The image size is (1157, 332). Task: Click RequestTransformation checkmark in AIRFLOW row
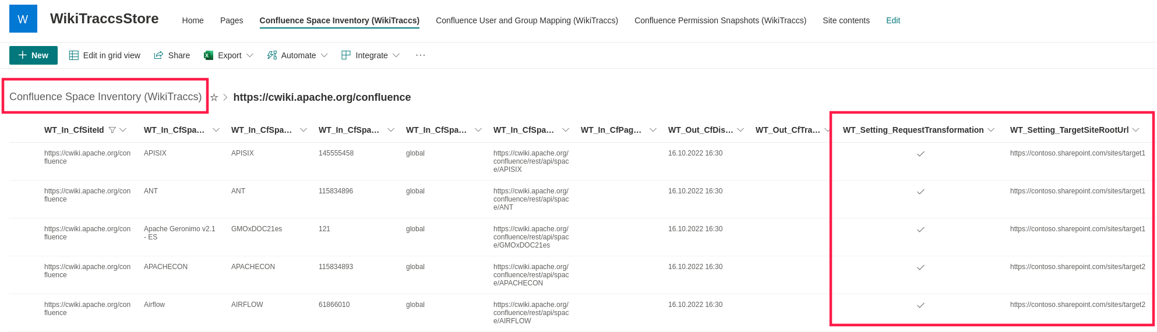(920, 305)
